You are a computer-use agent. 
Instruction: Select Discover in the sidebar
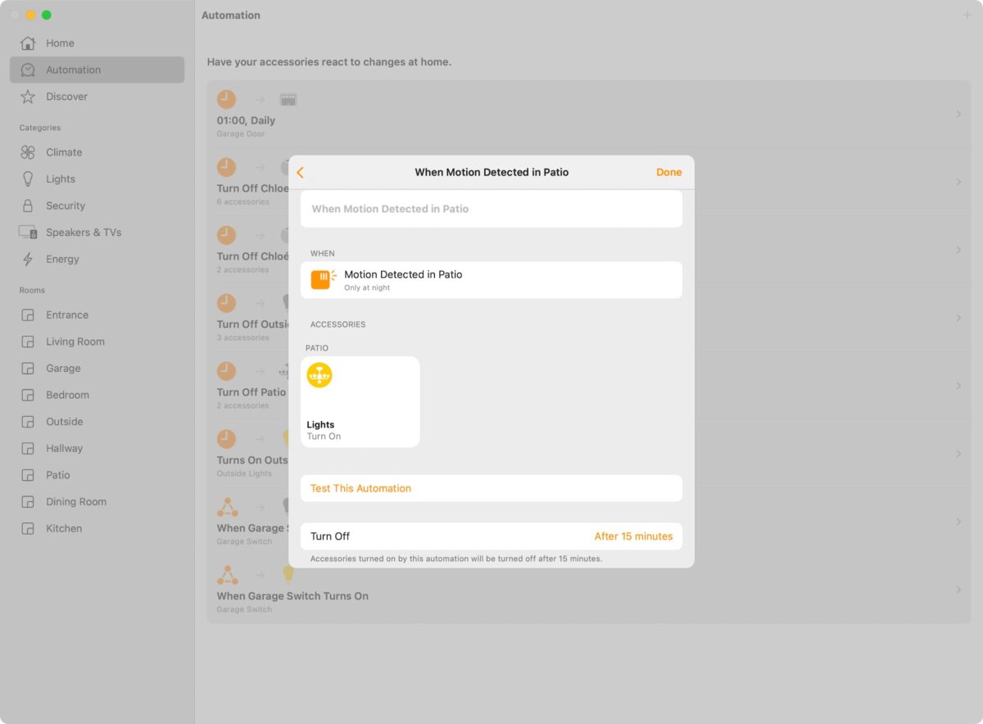(97, 97)
